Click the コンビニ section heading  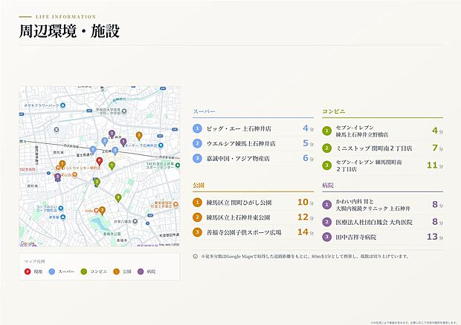(334, 111)
